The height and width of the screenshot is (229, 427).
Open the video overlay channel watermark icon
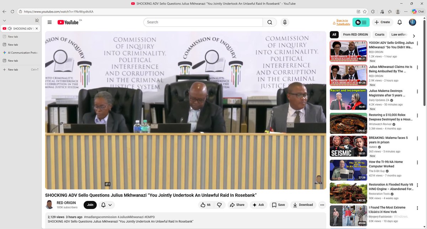319,179
